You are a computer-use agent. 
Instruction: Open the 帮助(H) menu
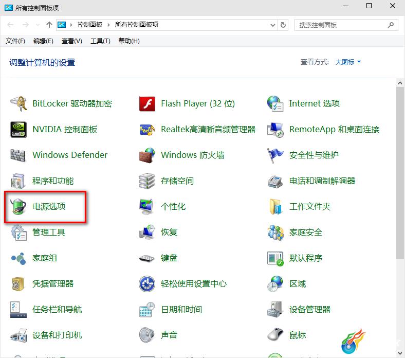click(x=129, y=41)
